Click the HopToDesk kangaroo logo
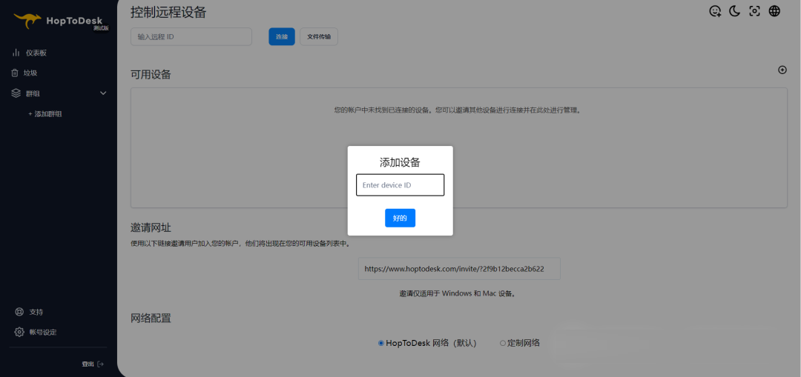 (x=27, y=21)
